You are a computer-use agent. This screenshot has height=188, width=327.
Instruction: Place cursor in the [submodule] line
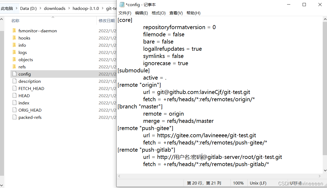pyautogui.click(x=133, y=70)
